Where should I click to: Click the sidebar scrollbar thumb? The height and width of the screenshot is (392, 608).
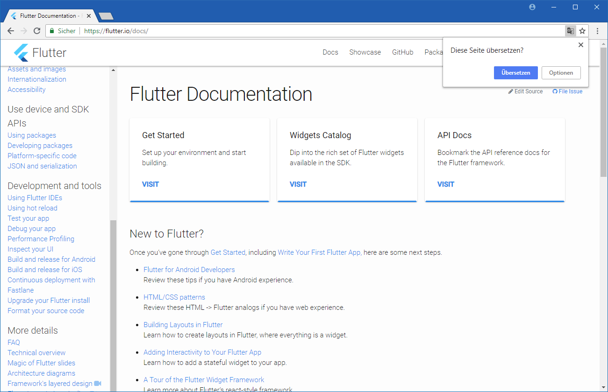pyautogui.click(x=113, y=306)
